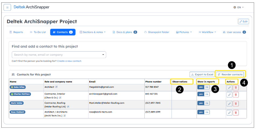Click trash delete icon for Charles Matthew

pyautogui.click(x=236, y=95)
